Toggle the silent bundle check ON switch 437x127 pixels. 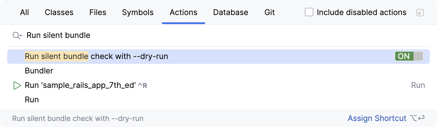[x=409, y=56]
